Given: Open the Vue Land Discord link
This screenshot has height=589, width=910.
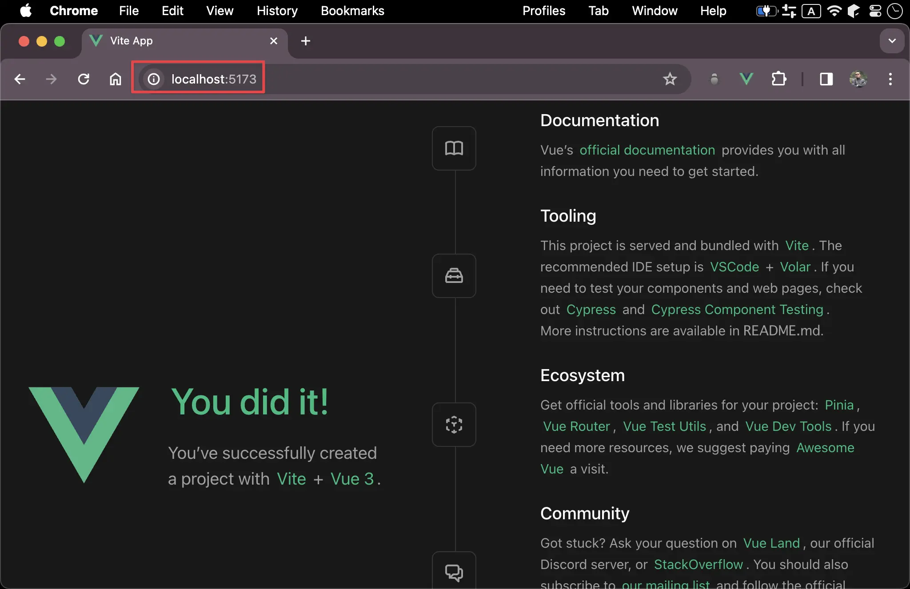Looking at the screenshot, I should (771, 543).
